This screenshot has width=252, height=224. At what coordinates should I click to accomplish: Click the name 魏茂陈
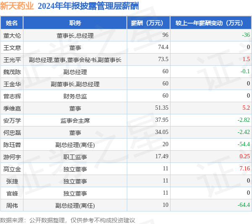pyautogui.click(x=12, y=72)
